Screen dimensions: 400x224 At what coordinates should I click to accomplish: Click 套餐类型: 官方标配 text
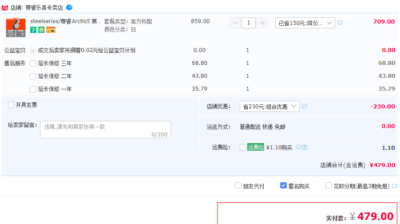click(128, 21)
